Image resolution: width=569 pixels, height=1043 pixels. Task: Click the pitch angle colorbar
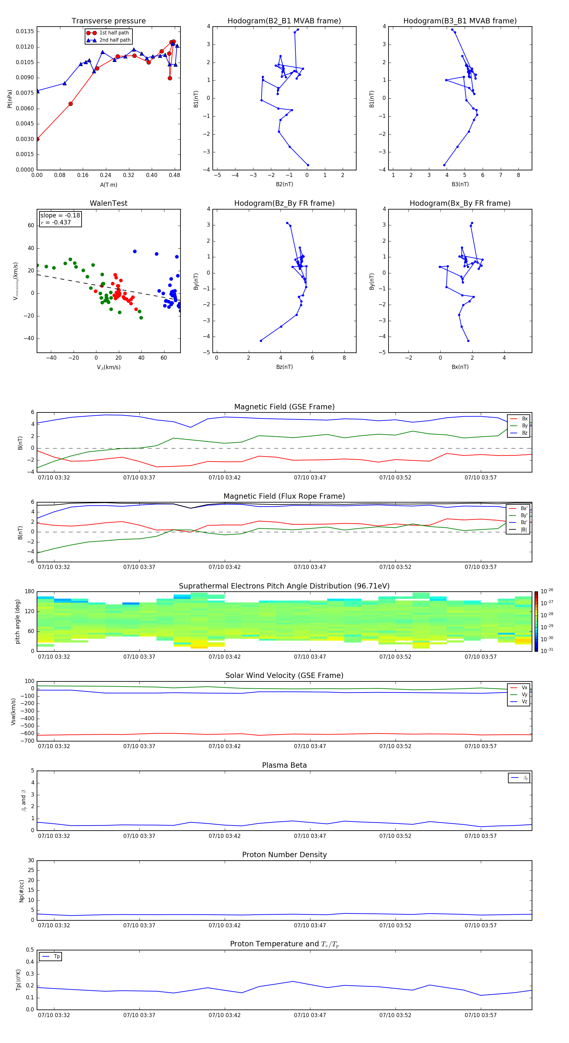click(536, 621)
